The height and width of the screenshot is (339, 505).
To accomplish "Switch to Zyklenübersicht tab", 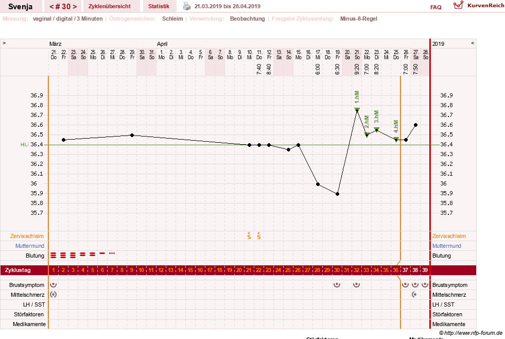I will pyautogui.click(x=110, y=6).
